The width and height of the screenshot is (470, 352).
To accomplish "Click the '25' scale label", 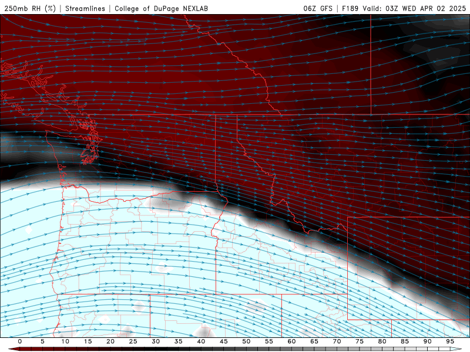I will point(133,341).
